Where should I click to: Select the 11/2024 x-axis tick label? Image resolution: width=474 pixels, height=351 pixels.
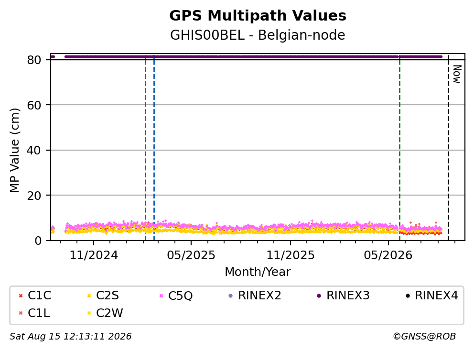94,255
